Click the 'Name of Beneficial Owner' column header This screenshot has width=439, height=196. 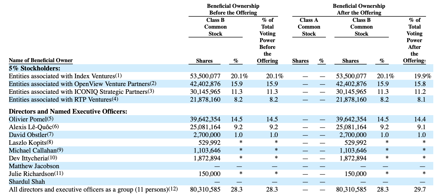[x=41, y=60]
